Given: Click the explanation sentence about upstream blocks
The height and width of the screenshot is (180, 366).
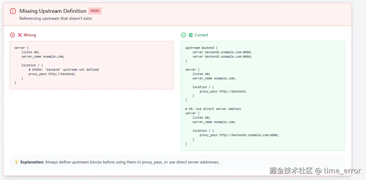Looking at the screenshot, I should click(132, 162).
